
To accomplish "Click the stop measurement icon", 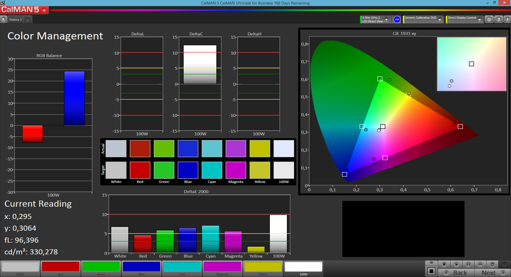I will [x=444, y=264].
